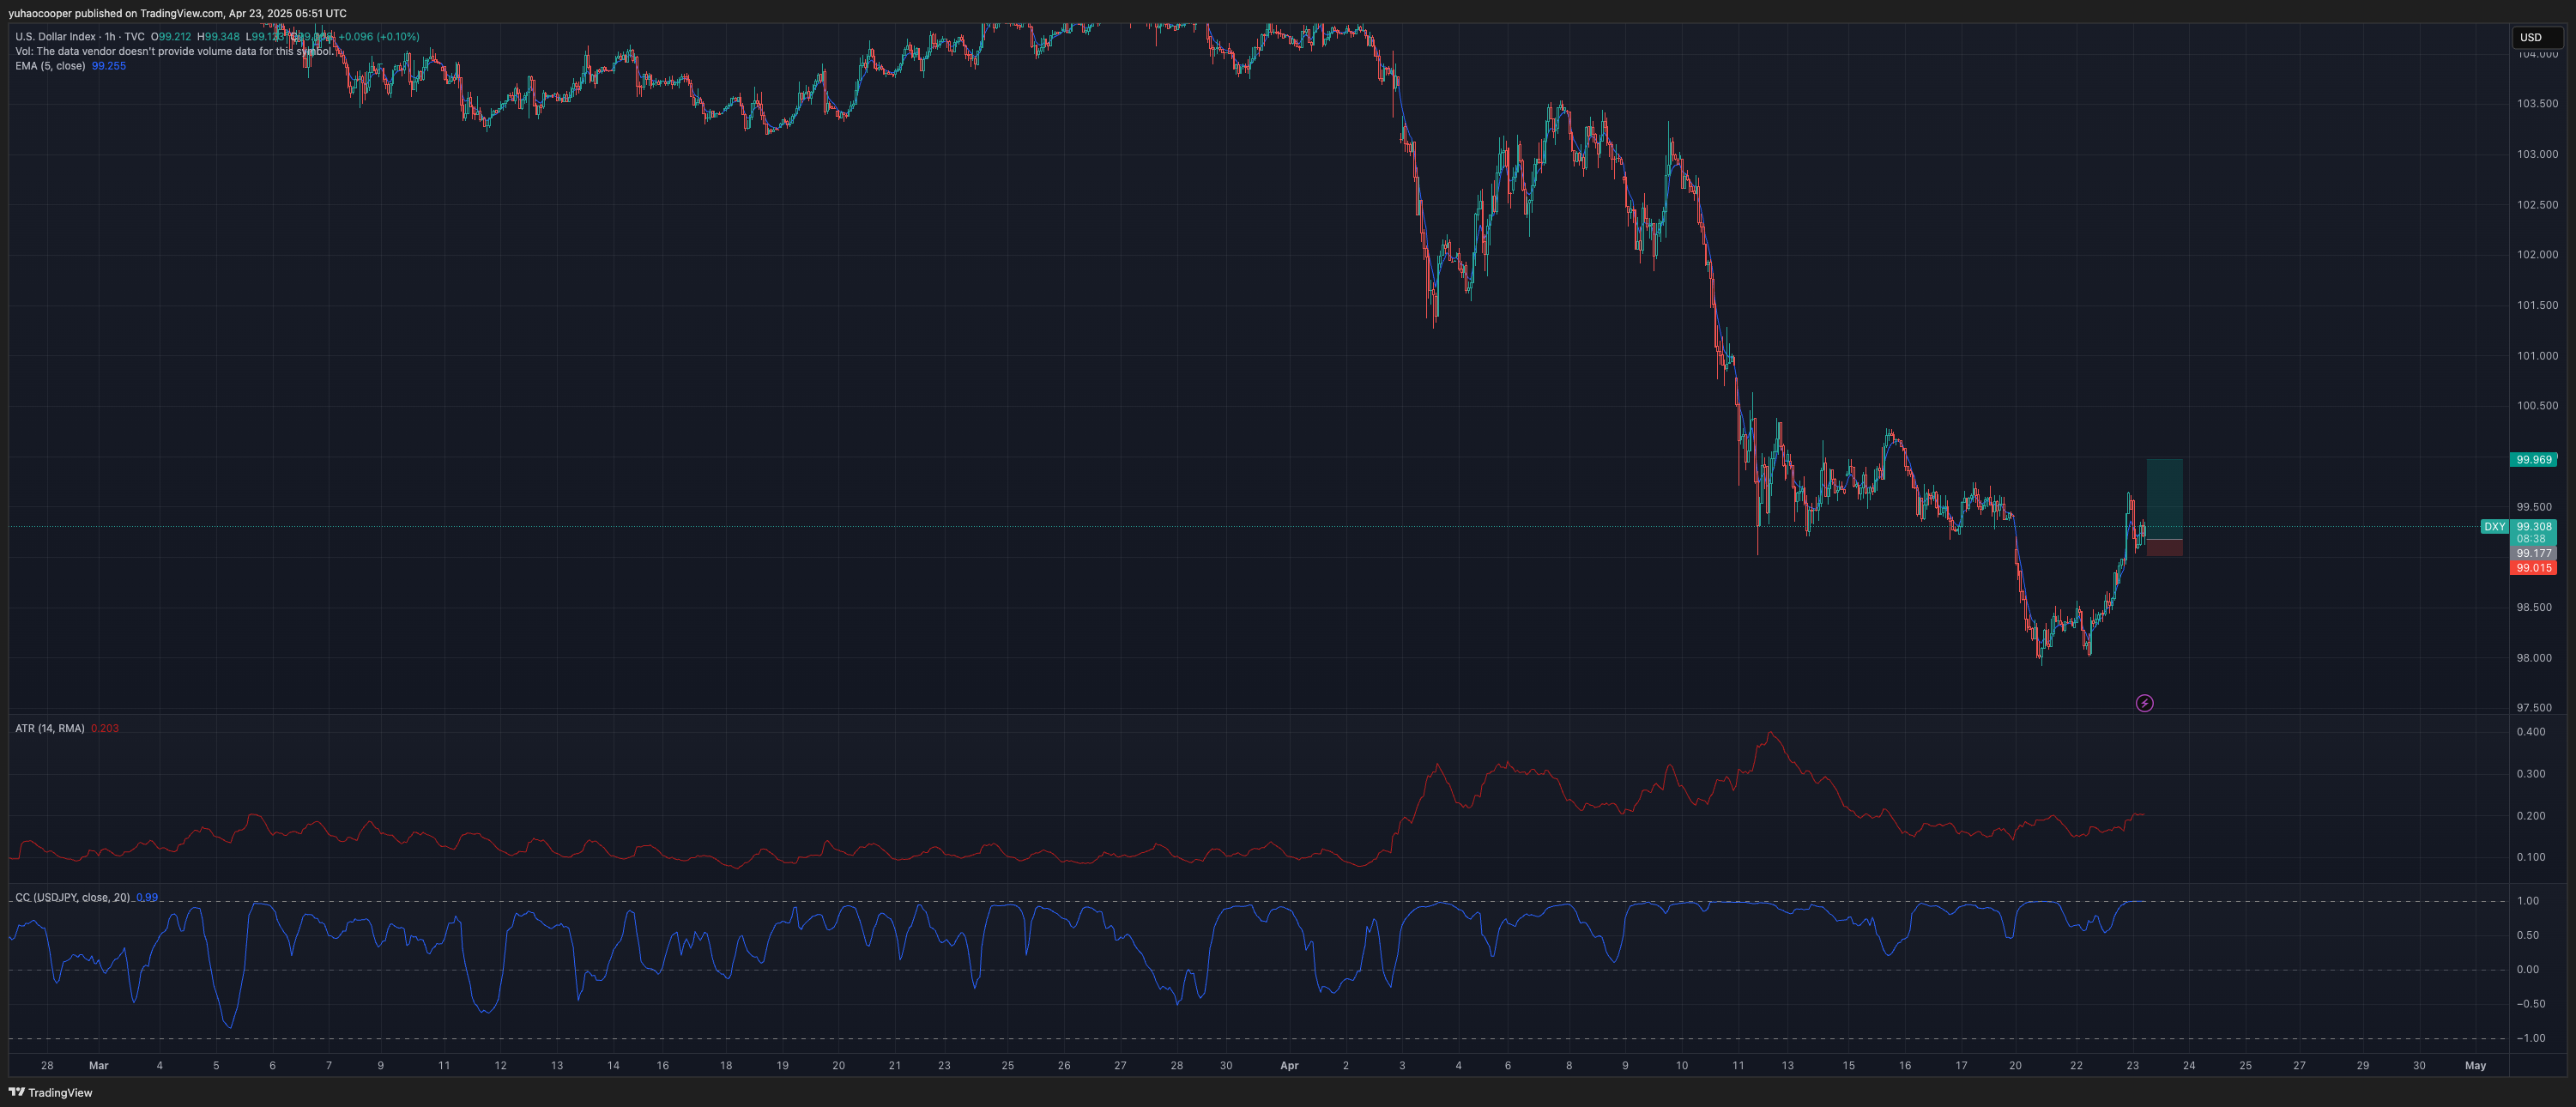Screen dimensions: 2576x1107
Task: Click date 23 below the latest candles
Action: pyautogui.click(x=2132, y=1065)
